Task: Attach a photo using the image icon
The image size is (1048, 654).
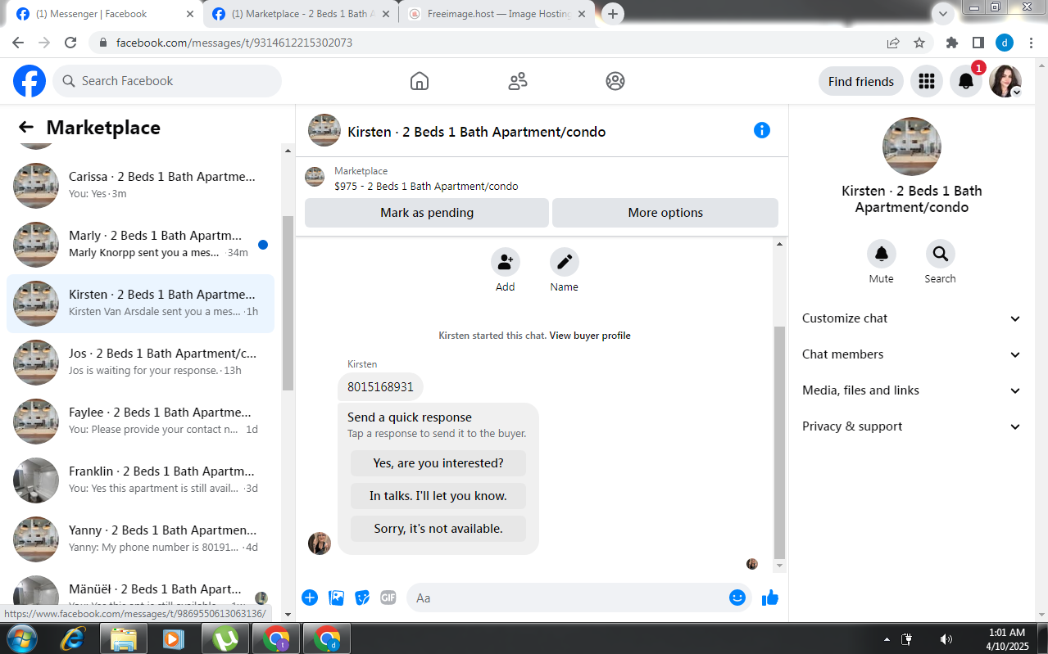Action: (x=336, y=598)
